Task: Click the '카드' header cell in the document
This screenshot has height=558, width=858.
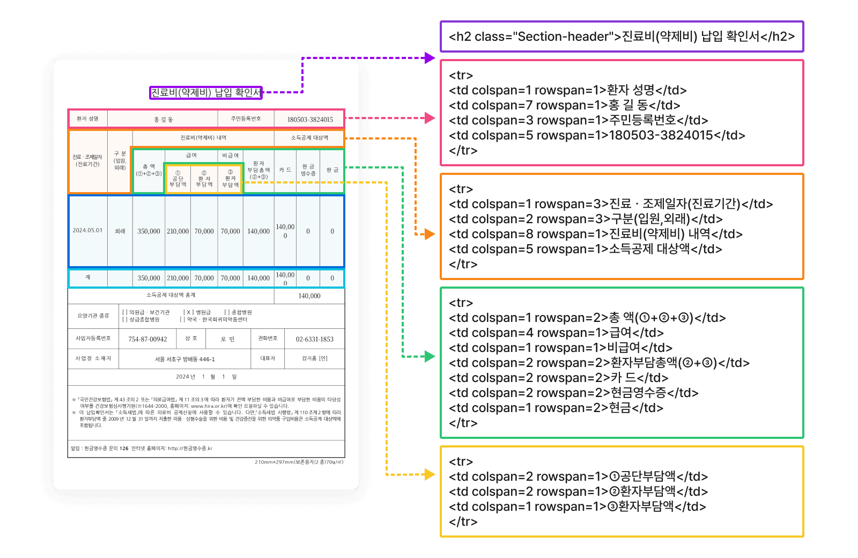Action: [285, 170]
